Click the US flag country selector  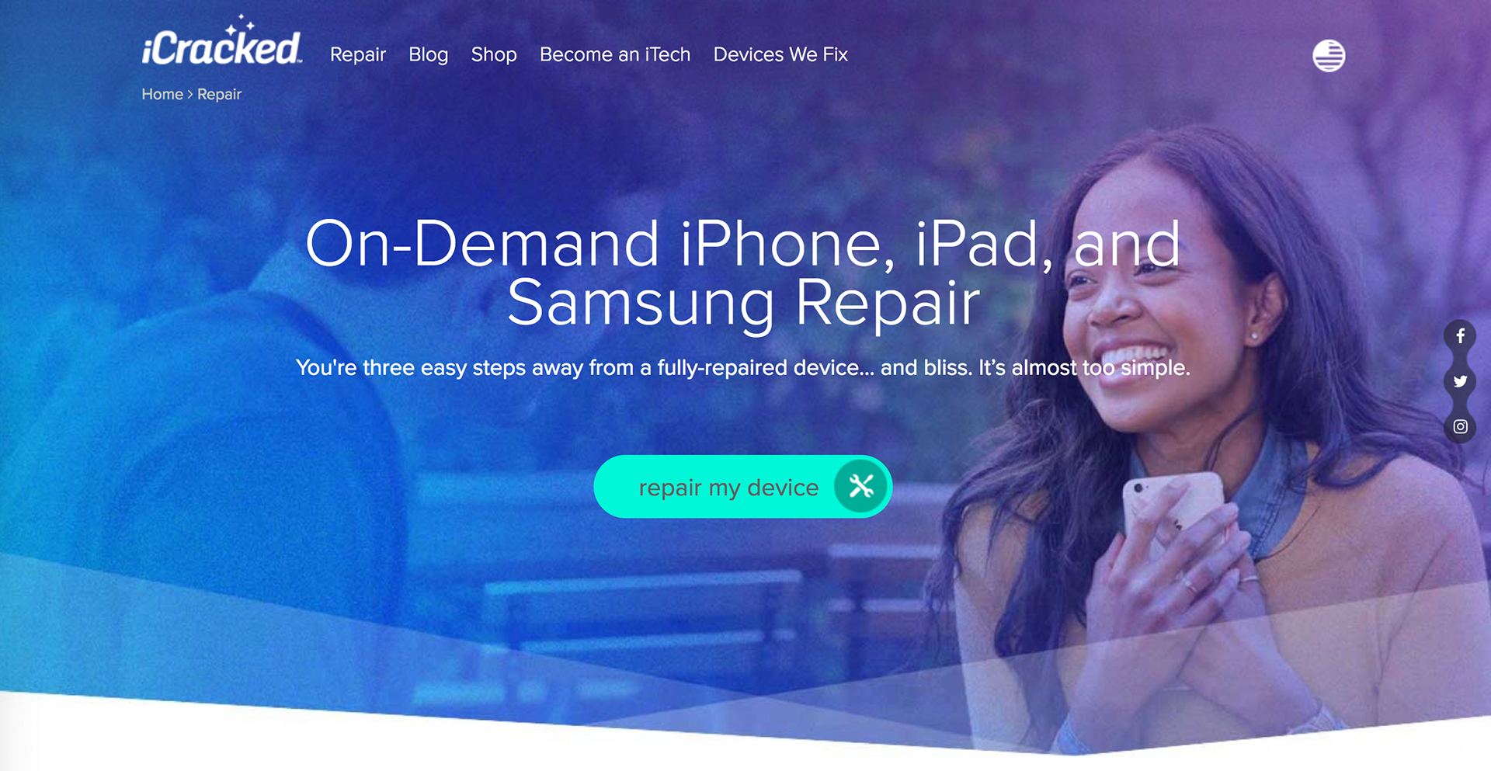pos(1329,55)
